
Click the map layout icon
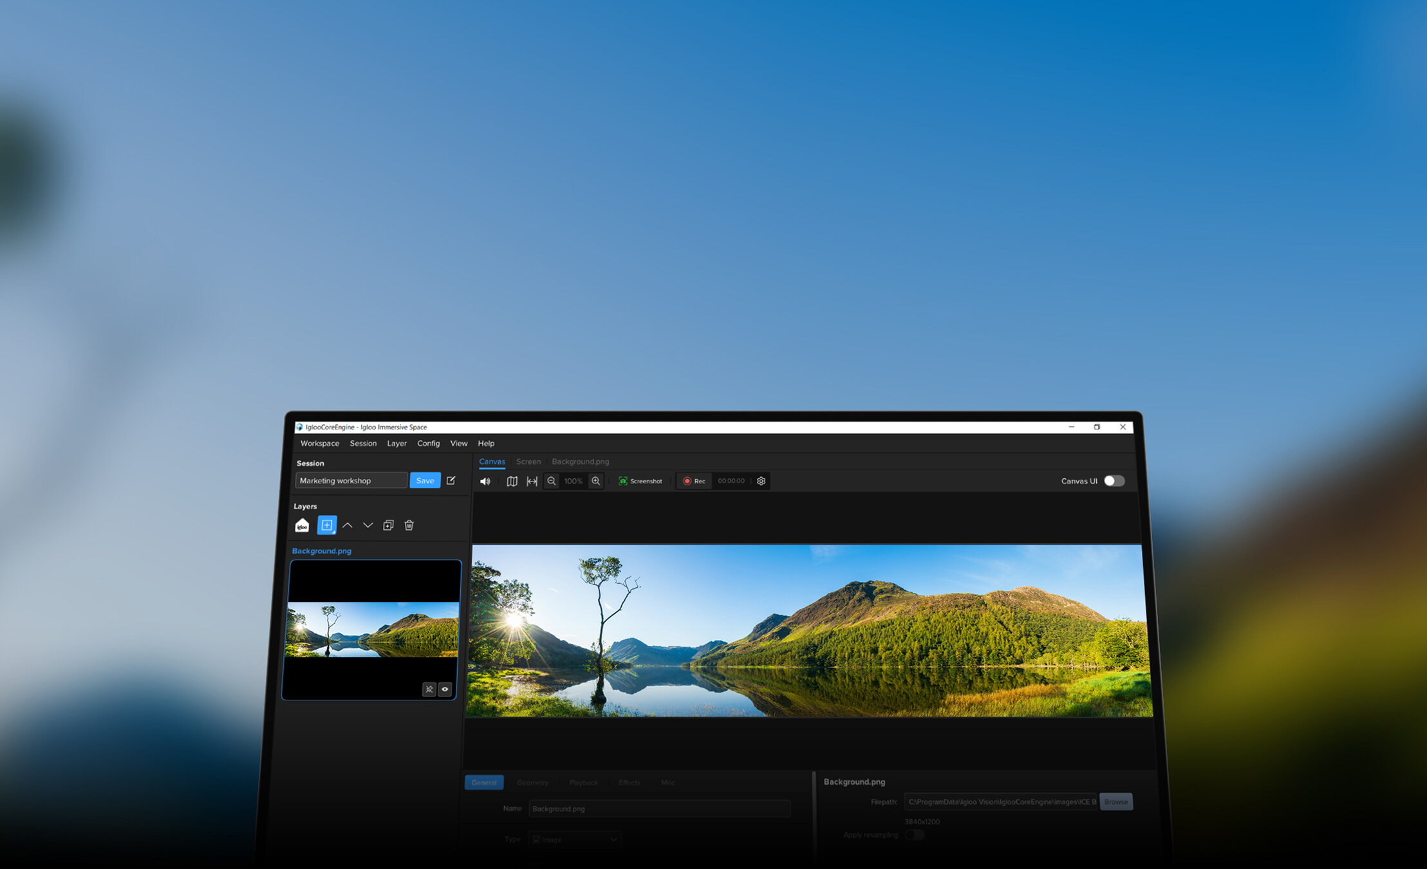(512, 481)
